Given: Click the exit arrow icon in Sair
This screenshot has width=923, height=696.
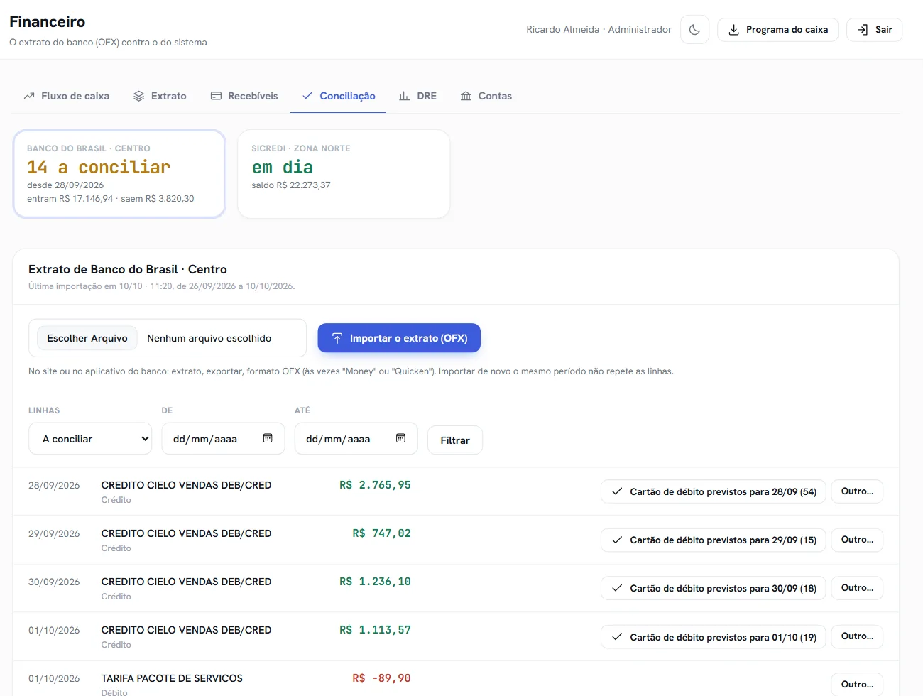Looking at the screenshot, I should tap(863, 30).
